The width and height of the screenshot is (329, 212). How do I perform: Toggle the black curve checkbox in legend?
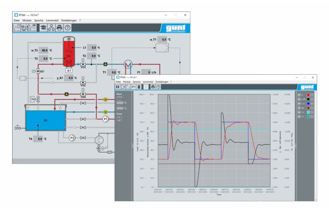[299, 100]
